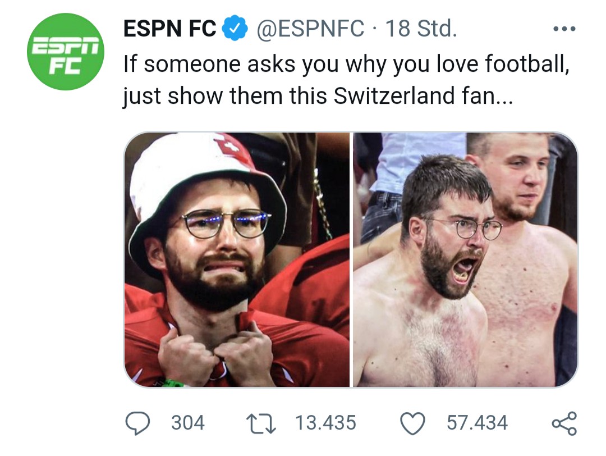Click the ESPN FC display name
This screenshot has height=456, width=606.
pos(169,29)
